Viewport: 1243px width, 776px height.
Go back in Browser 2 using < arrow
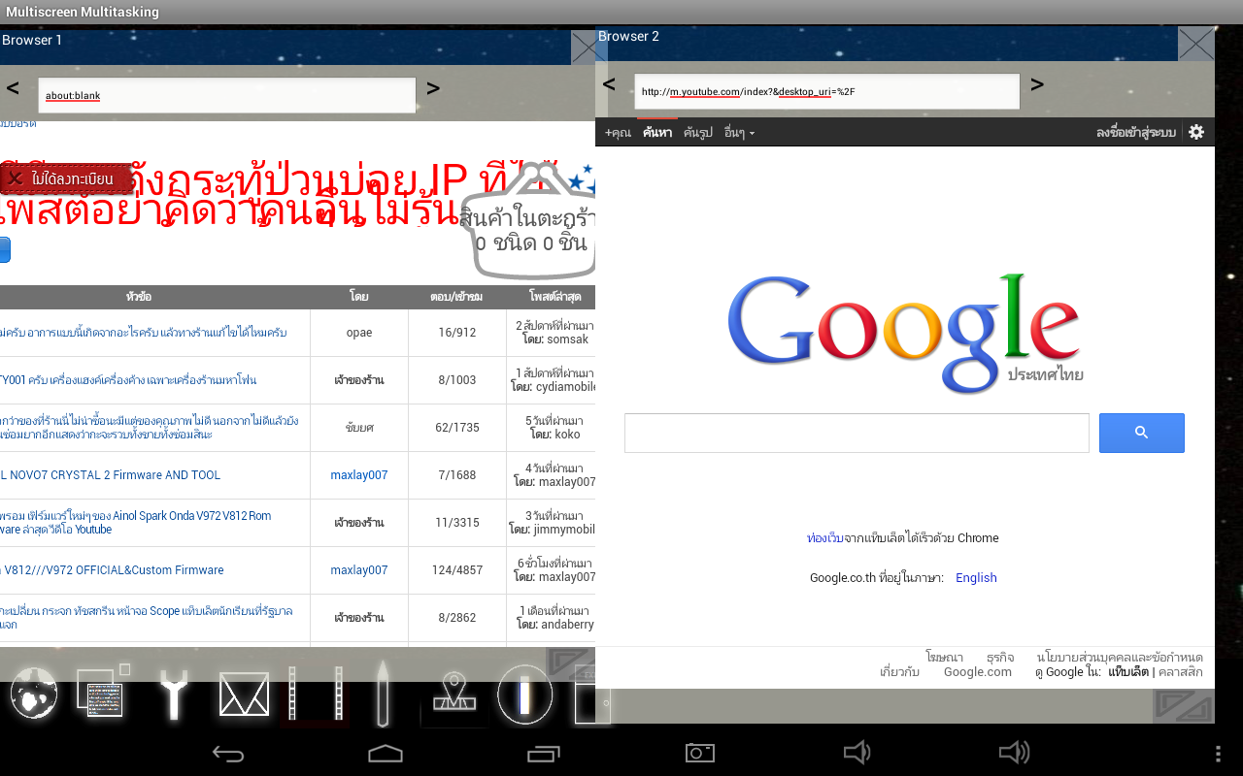(609, 84)
